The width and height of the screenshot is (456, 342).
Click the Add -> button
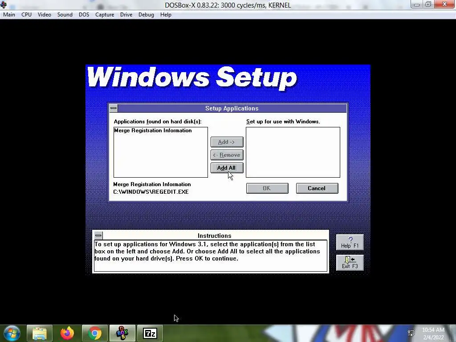[x=227, y=142]
